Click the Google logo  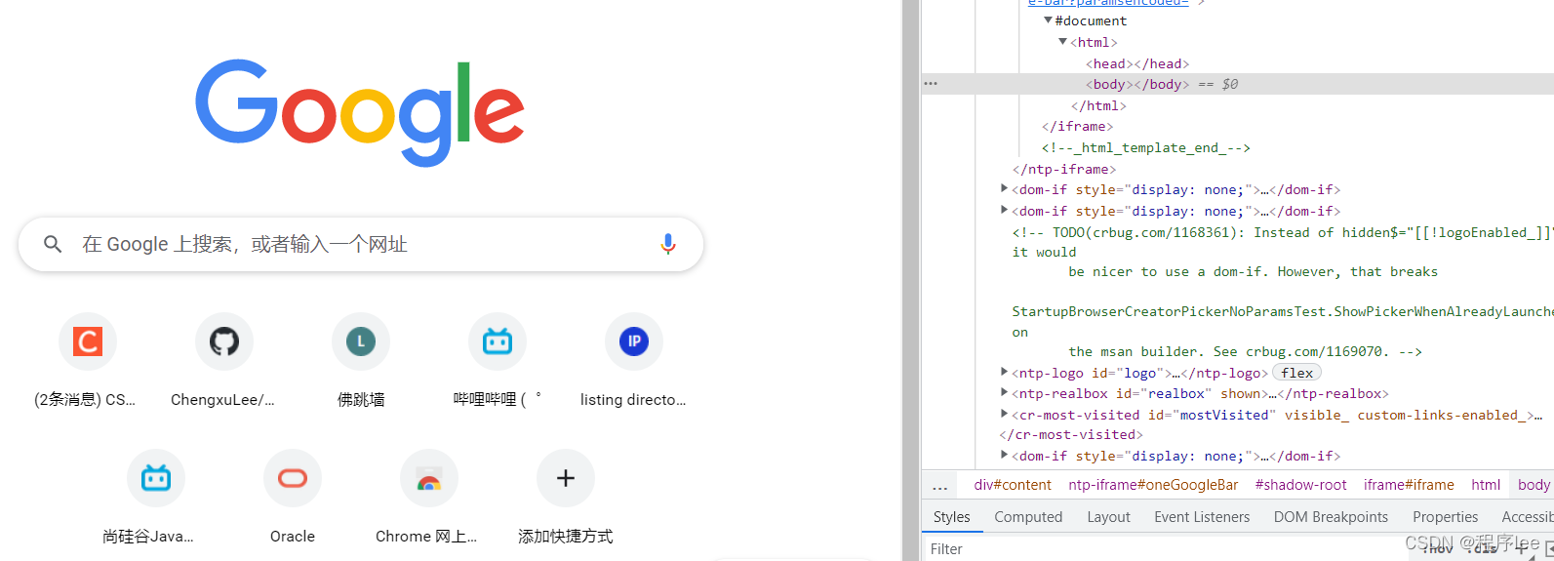coord(360,112)
